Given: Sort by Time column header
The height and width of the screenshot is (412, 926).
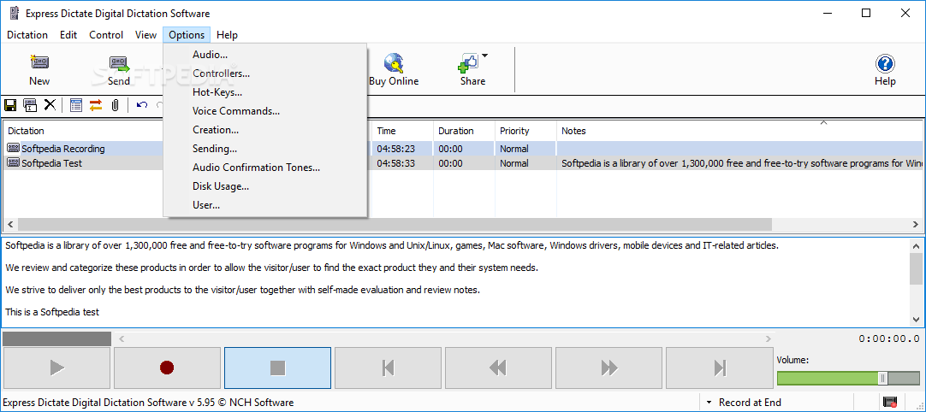Looking at the screenshot, I should click(x=402, y=131).
